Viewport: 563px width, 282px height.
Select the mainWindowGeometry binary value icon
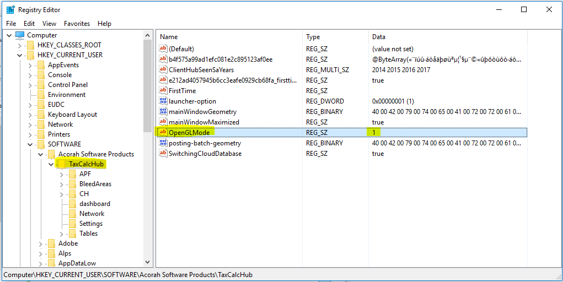coord(163,112)
